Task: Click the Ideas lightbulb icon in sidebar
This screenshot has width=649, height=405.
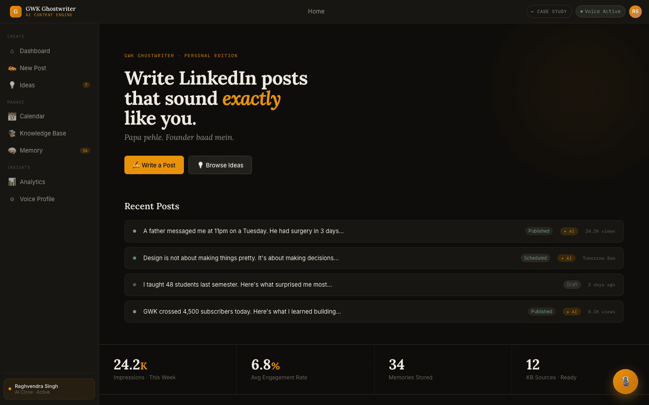Action: (x=12, y=85)
